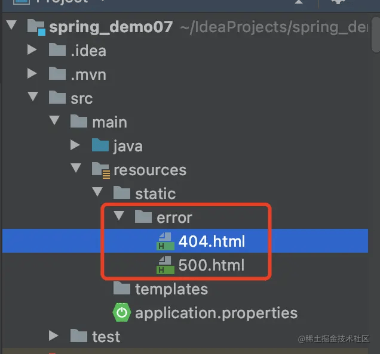Expand the .mvn folder arrow
Screen dimensions: 380x354
[33, 74]
